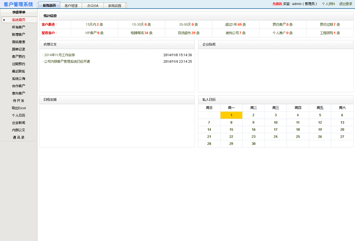Image resolution: width=355 pixels, height=241 pixels.
Task: Click 退出登录 to log out
Action: pos(346,4)
